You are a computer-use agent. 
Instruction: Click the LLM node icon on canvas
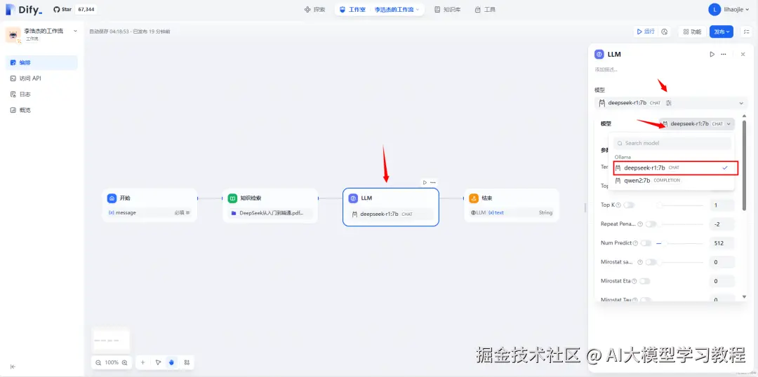pyautogui.click(x=353, y=198)
